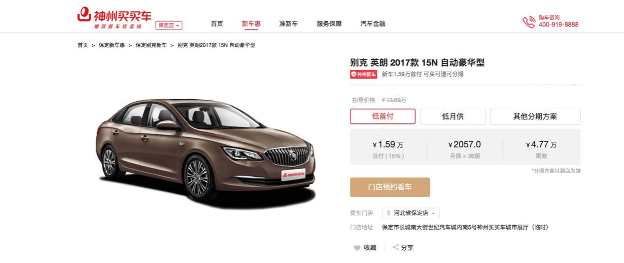Screen dimensions: 624x263
Task: Click the phone consultation icon
Action: pyautogui.click(x=529, y=22)
